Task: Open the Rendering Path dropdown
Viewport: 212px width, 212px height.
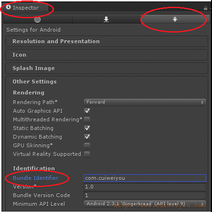Action: (x=145, y=102)
